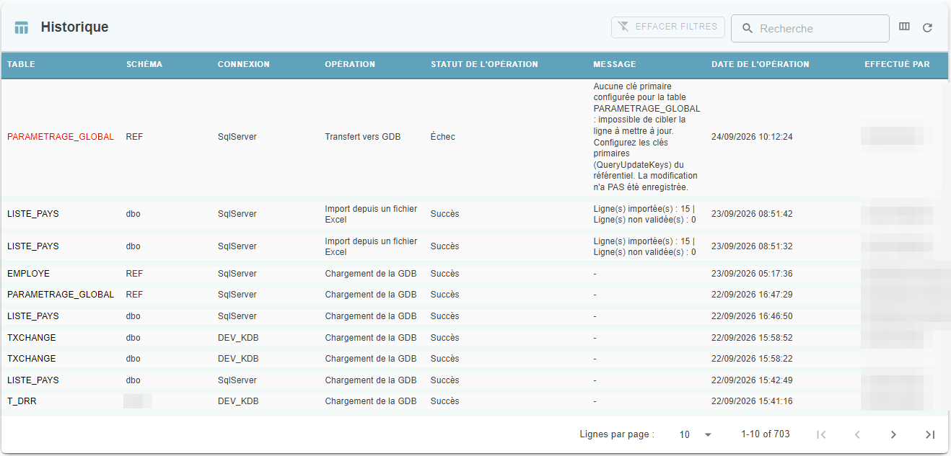Viewport: 951px width, 456px height.
Task: Go to the previous page
Action: (857, 434)
